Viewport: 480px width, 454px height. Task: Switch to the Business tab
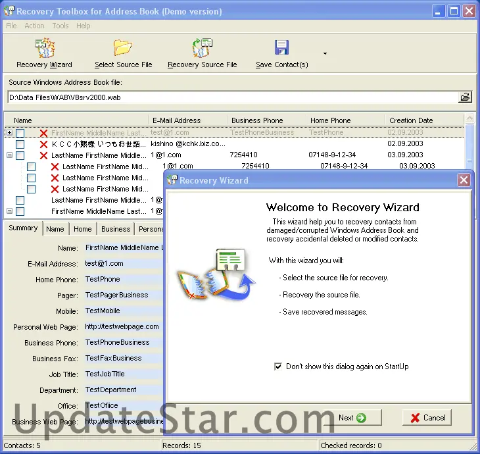coord(116,229)
